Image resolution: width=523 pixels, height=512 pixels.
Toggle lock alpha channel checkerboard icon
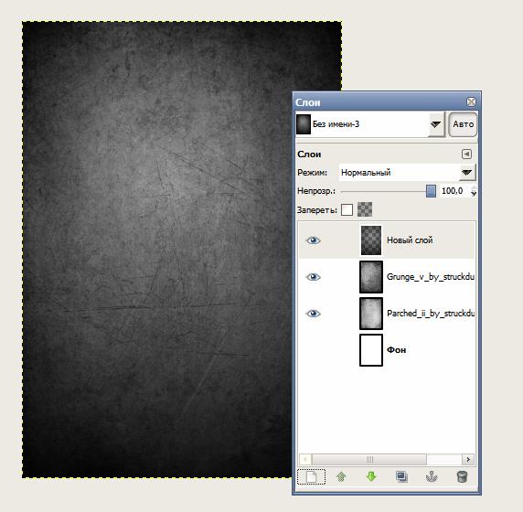[x=365, y=209]
